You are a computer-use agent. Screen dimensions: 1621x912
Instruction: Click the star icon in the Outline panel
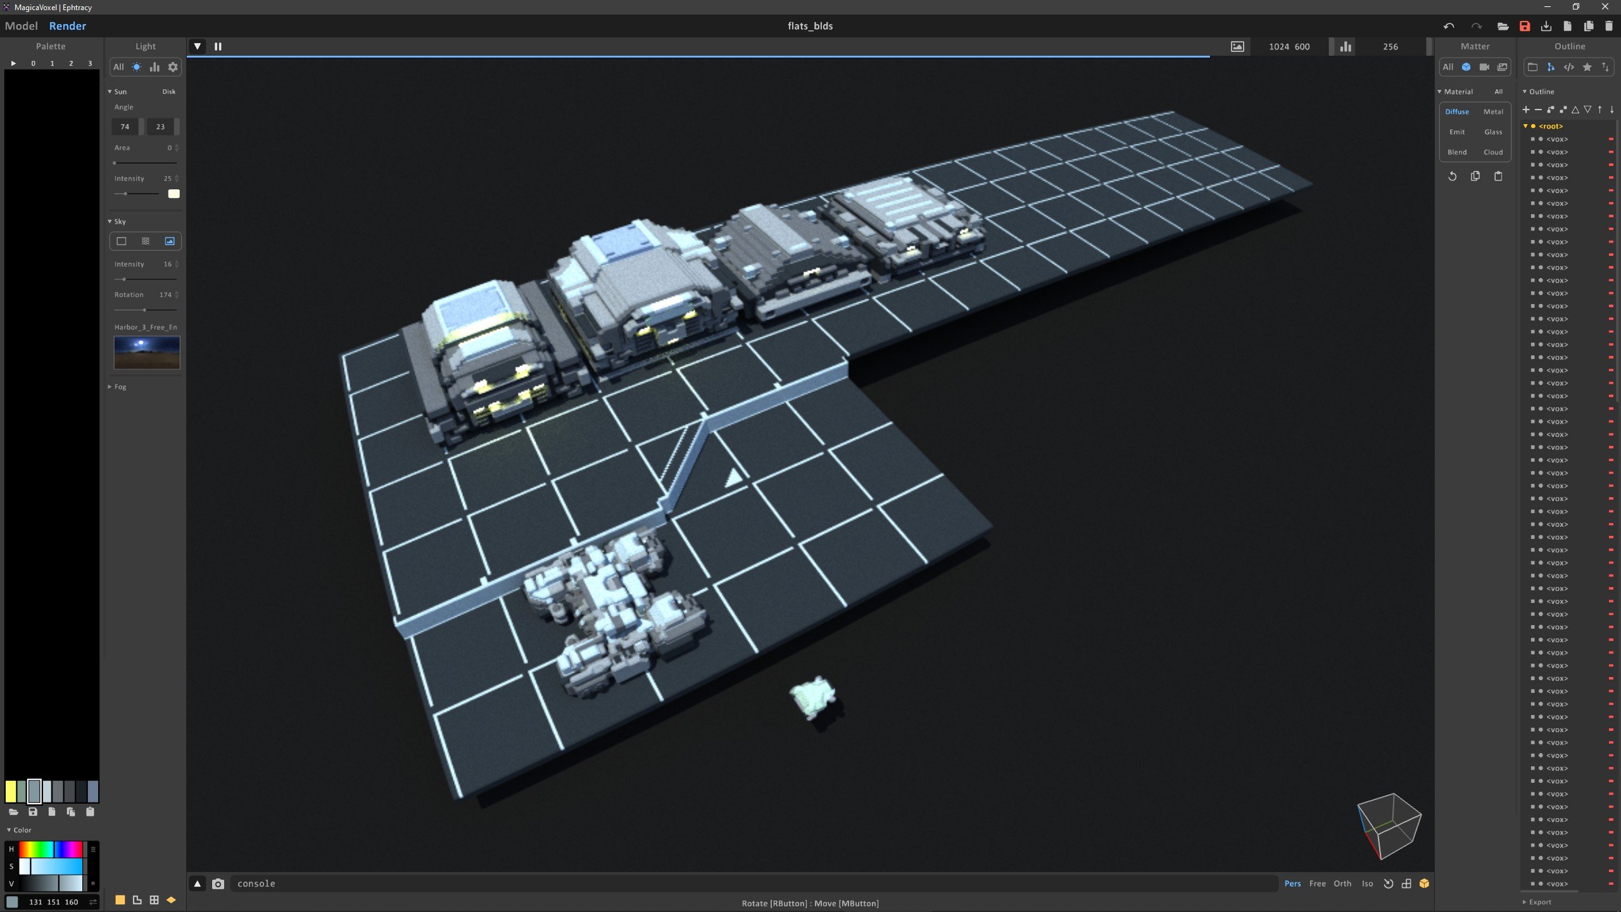pyautogui.click(x=1587, y=67)
